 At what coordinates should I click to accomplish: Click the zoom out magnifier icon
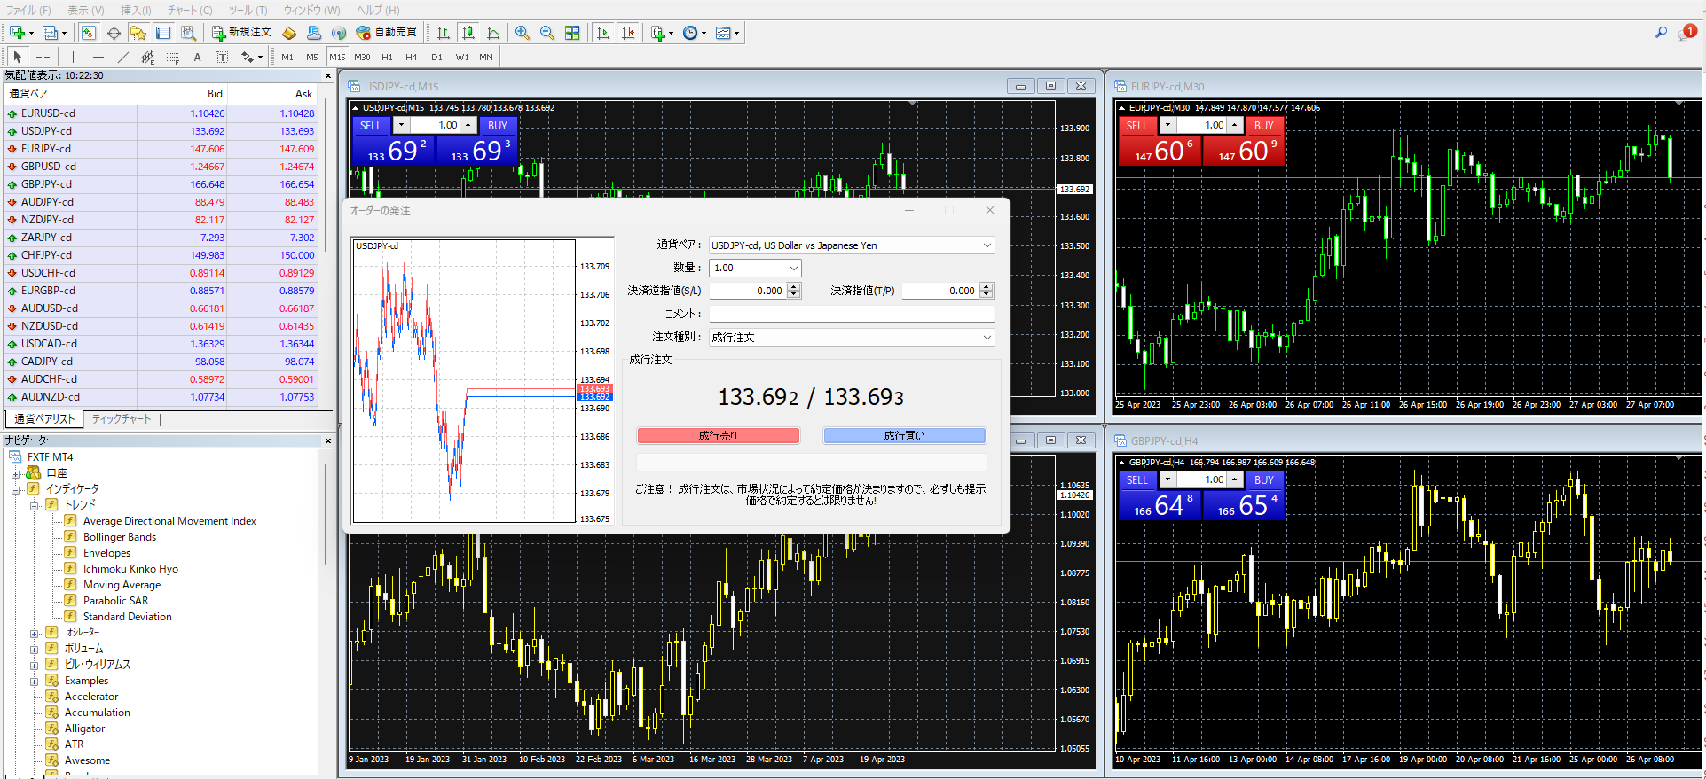[547, 33]
